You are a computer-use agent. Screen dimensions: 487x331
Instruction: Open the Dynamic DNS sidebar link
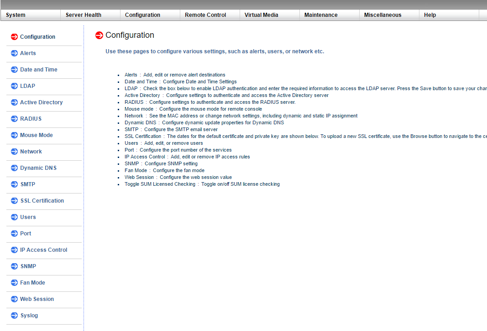coord(38,168)
